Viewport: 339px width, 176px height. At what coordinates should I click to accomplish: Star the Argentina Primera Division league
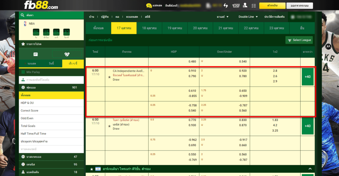click(x=91, y=169)
